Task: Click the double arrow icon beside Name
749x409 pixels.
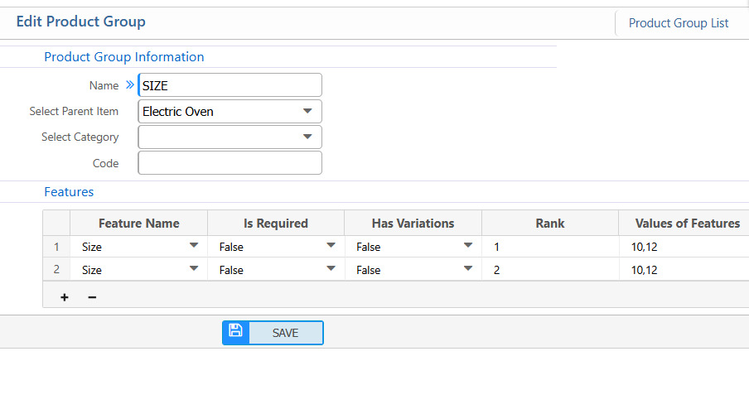Action: click(x=129, y=85)
